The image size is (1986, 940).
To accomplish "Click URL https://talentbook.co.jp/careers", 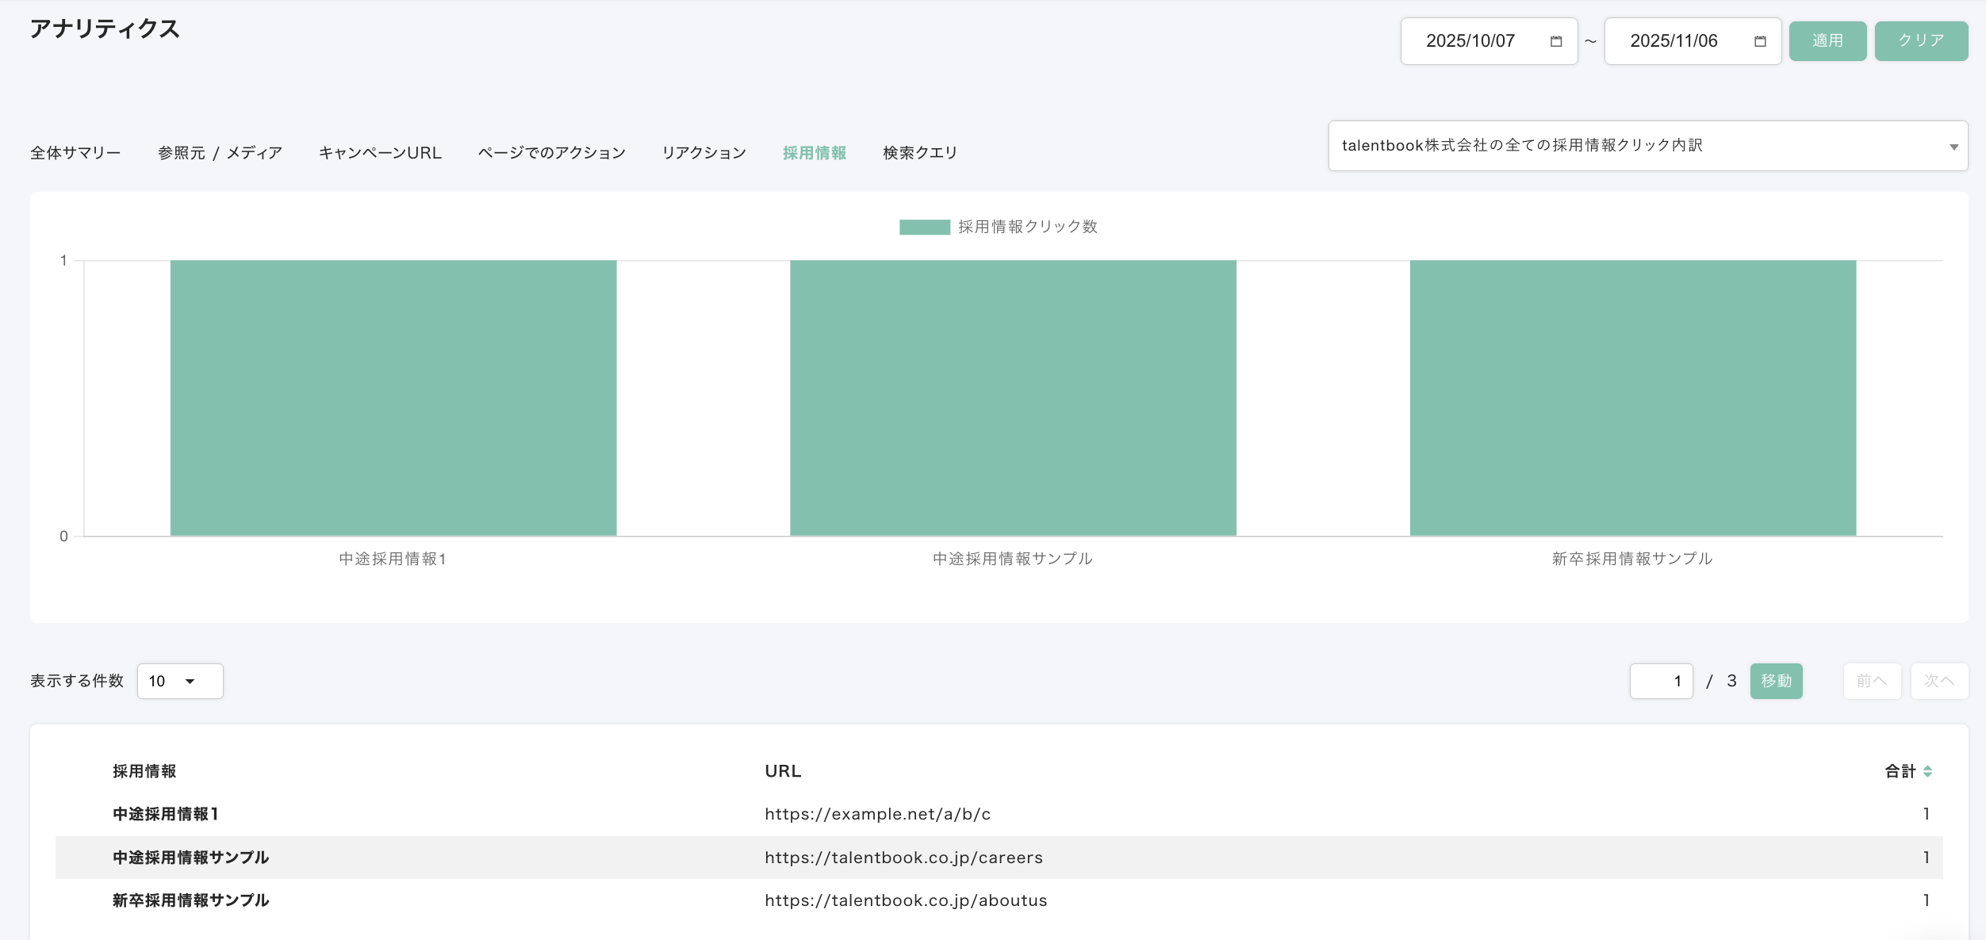I will click(903, 858).
